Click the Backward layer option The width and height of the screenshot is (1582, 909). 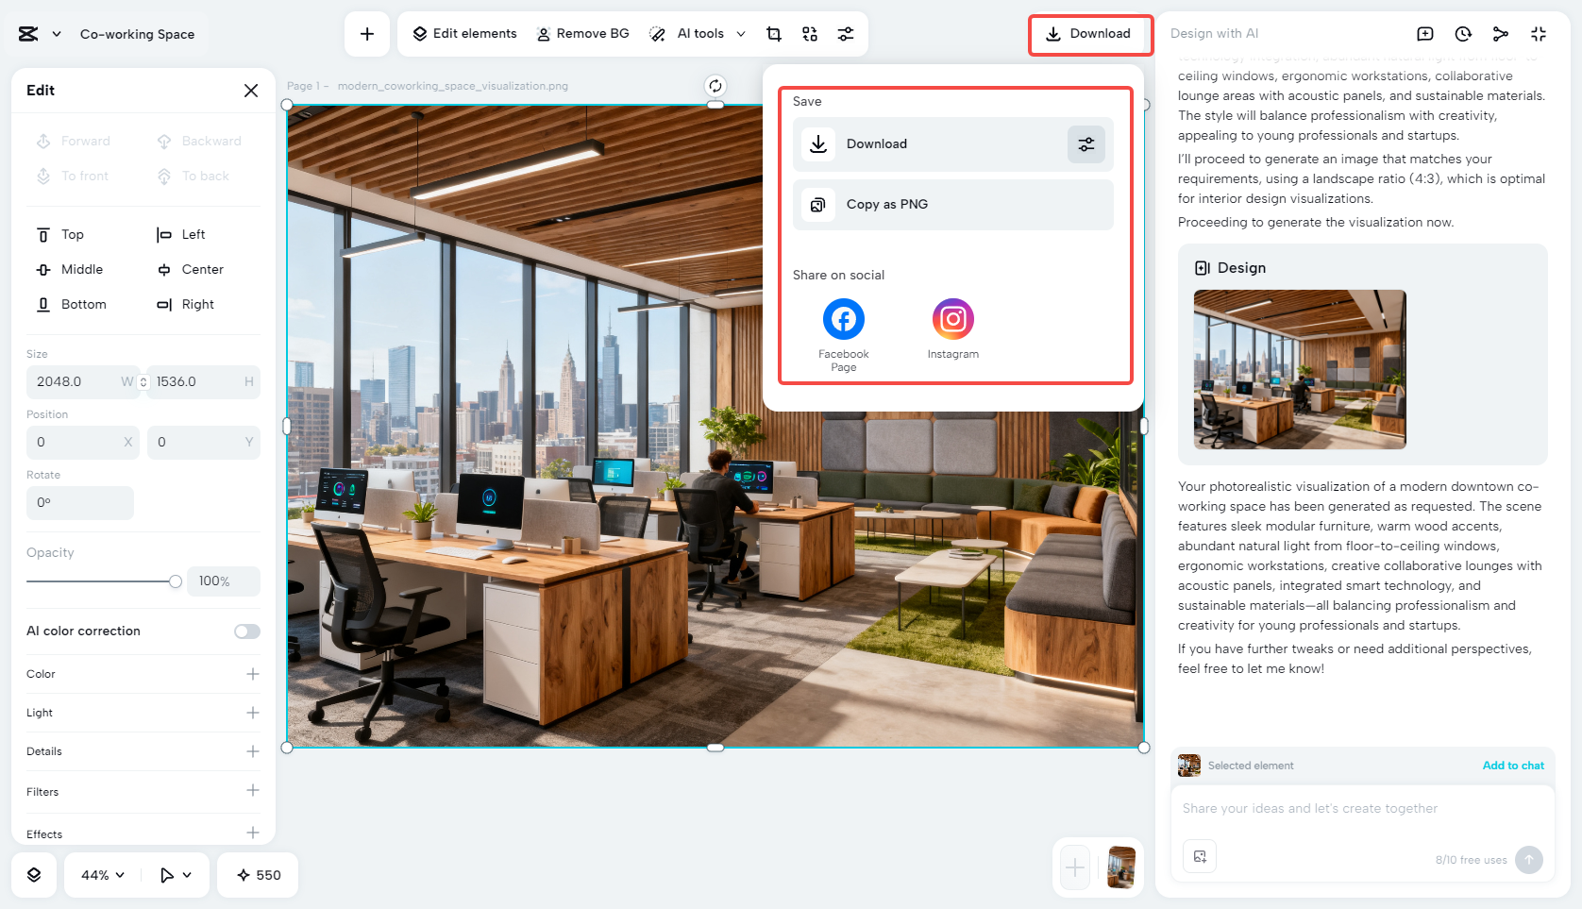[199, 142]
